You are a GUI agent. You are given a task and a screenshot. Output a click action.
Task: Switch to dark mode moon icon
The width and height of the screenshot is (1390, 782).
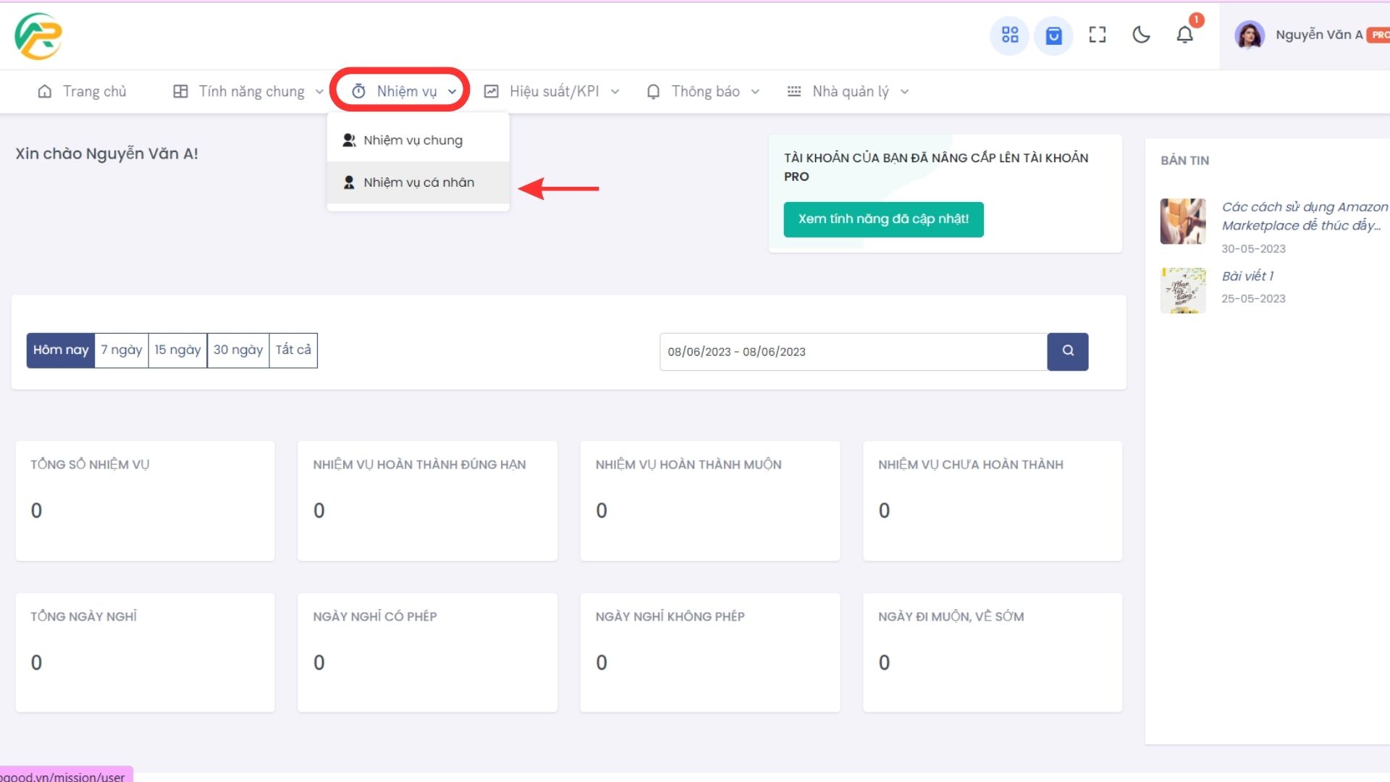[x=1141, y=35]
